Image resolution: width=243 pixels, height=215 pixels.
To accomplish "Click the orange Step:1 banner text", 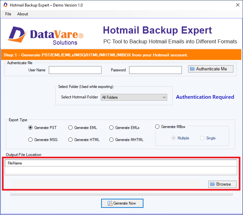I will (x=96, y=55).
